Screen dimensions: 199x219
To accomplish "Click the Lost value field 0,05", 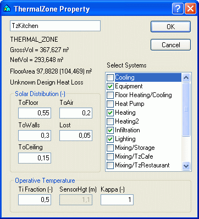I will click(x=76, y=136).
